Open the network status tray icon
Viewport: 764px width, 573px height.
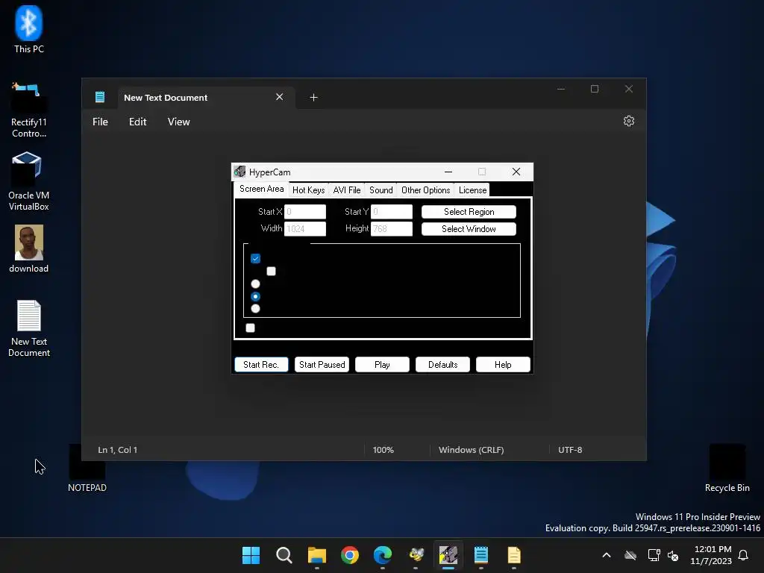point(654,555)
